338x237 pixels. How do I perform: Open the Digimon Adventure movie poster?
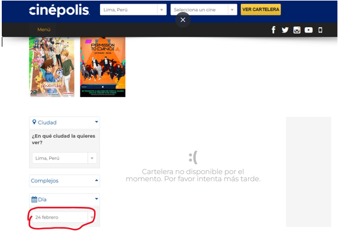[x=51, y=67]
